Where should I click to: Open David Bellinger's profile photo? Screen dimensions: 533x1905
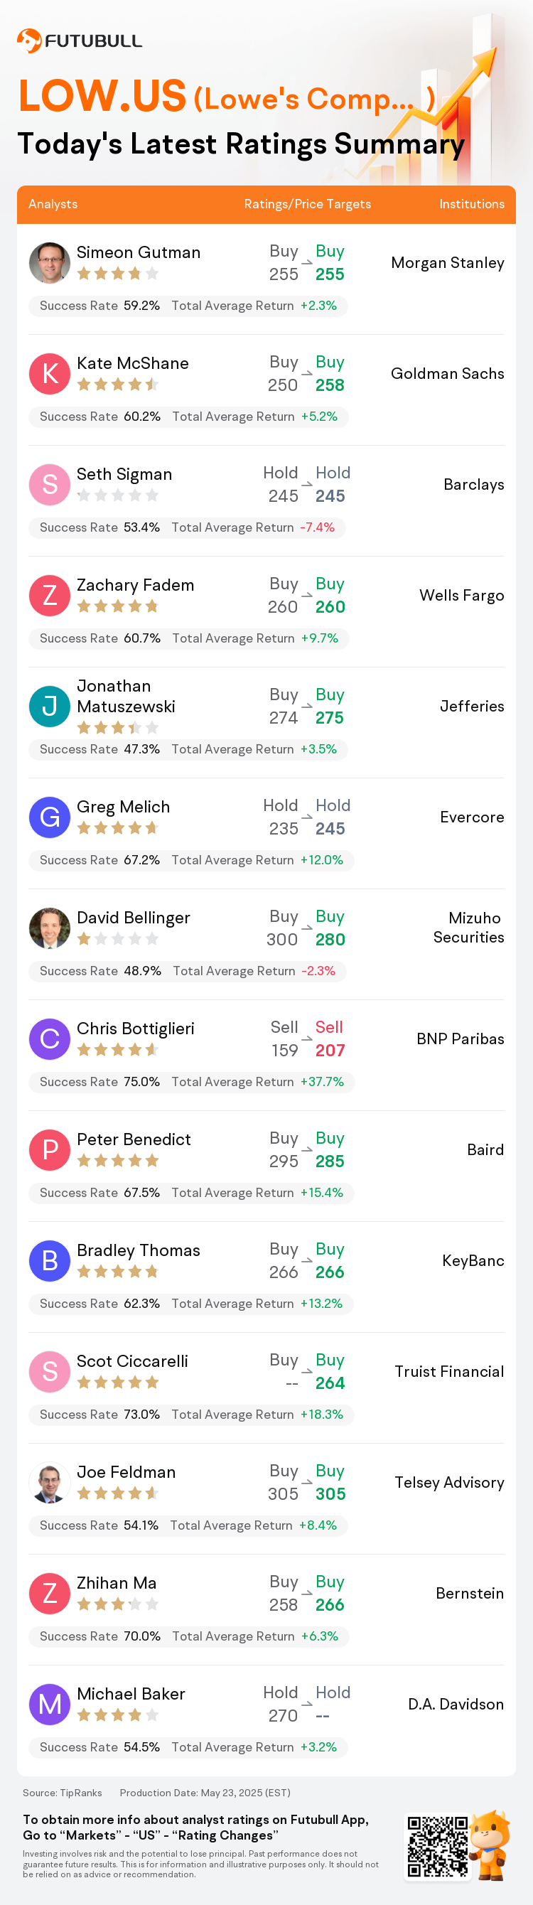point(50,928)
